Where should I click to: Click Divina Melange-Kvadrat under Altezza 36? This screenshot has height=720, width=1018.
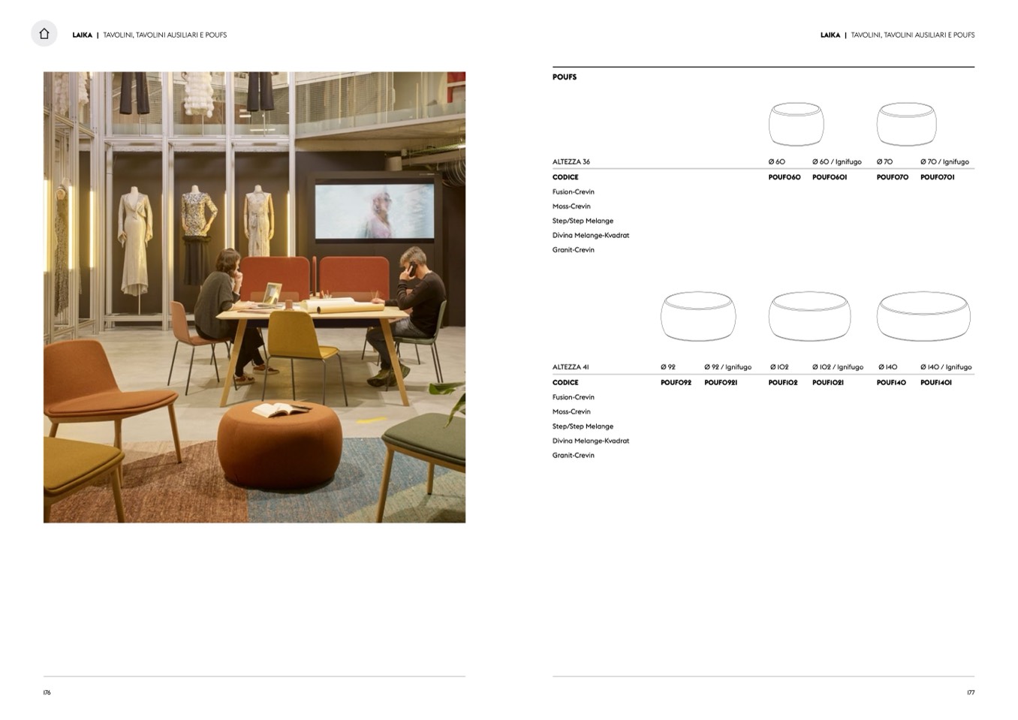[590, 236]
